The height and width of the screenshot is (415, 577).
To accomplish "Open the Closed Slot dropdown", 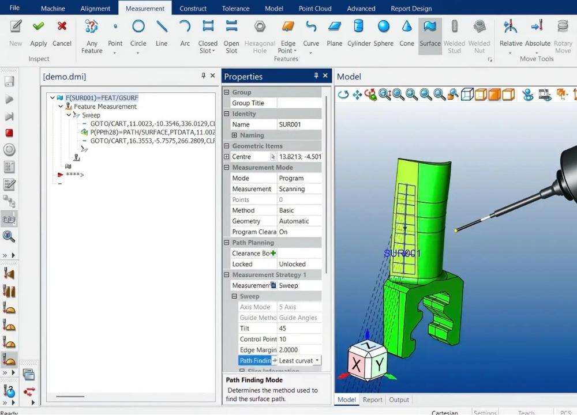I will click(x=213, y=51).
